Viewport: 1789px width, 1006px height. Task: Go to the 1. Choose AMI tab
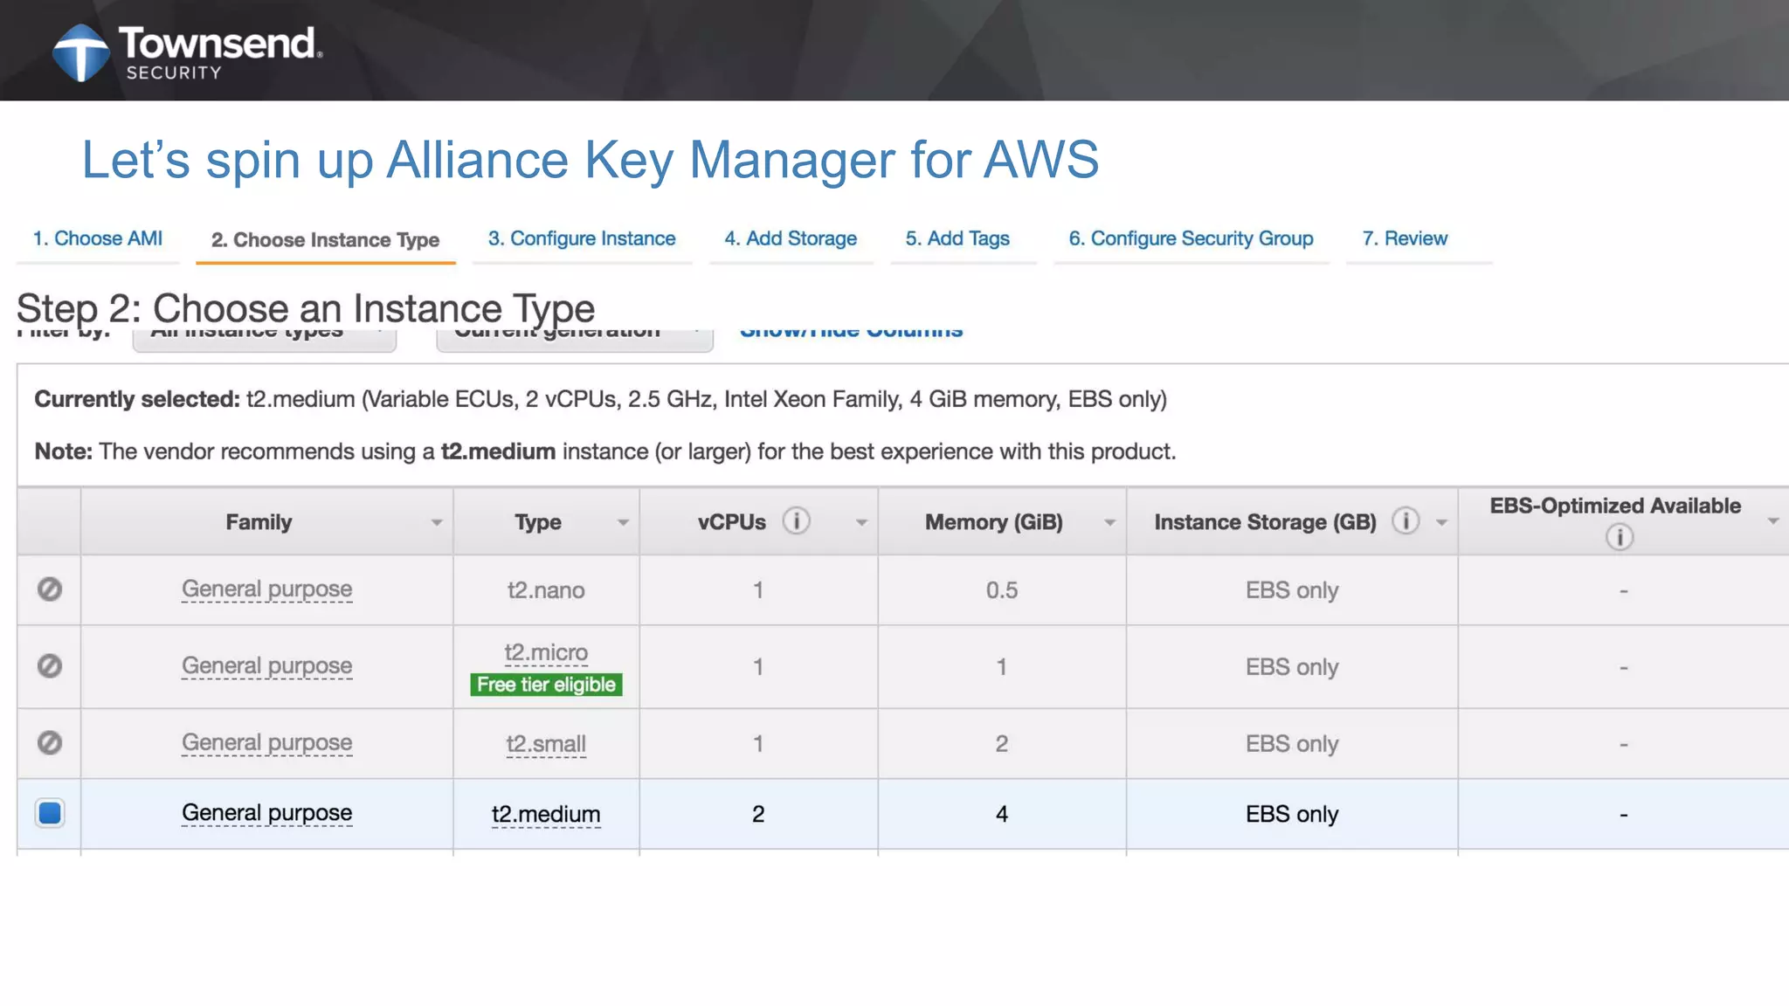click(98, 238)
